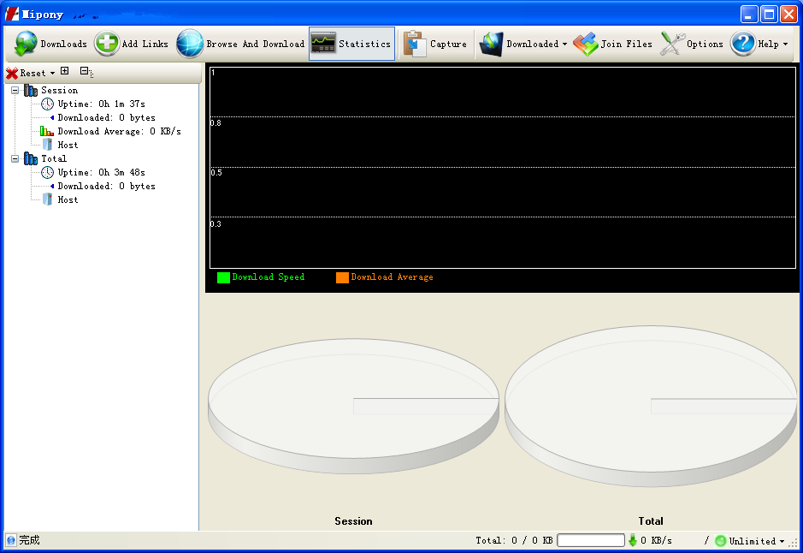Click the Join Files puzzle icon
This screenshot has width=803, height=553.
[585, 44]
